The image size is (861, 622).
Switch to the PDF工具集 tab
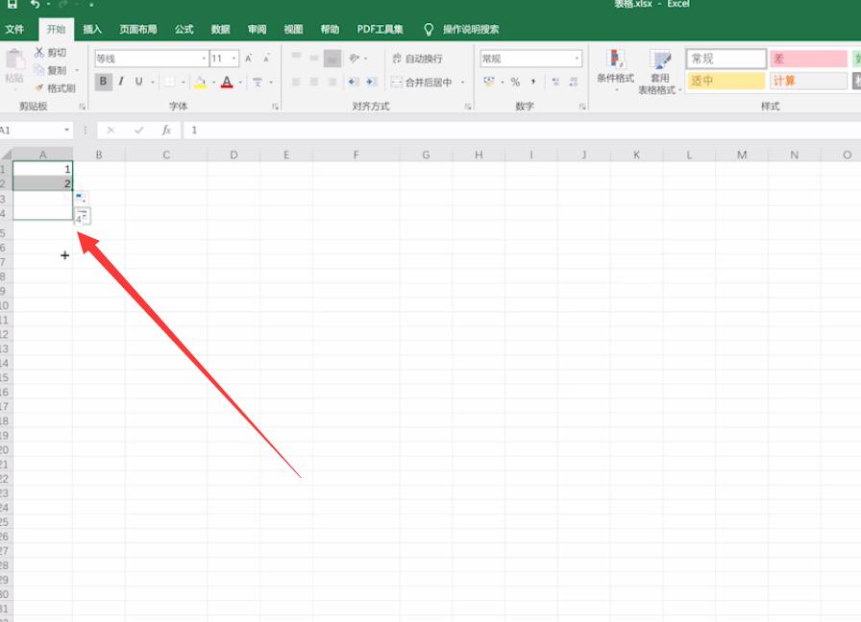pyautogui.click(x=380, y=29)
